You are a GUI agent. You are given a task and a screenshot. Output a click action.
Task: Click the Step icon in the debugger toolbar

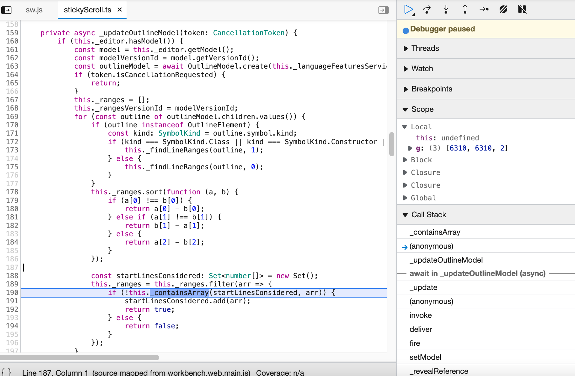[484, 10]
